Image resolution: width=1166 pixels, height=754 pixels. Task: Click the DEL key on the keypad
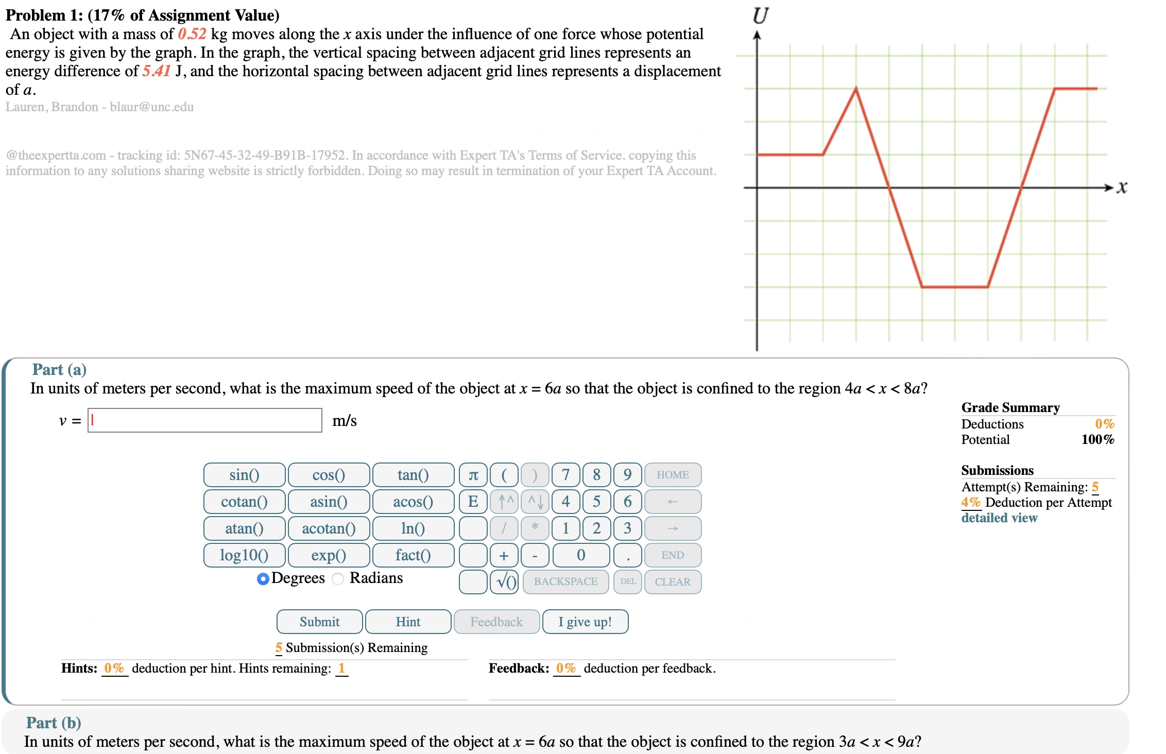627,582
